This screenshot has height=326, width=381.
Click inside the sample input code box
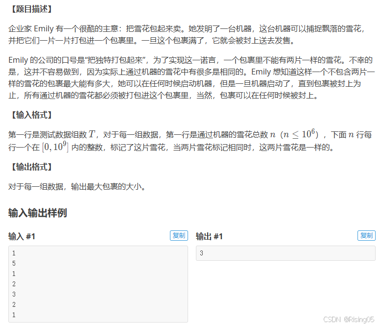click(x=98, y=284)
